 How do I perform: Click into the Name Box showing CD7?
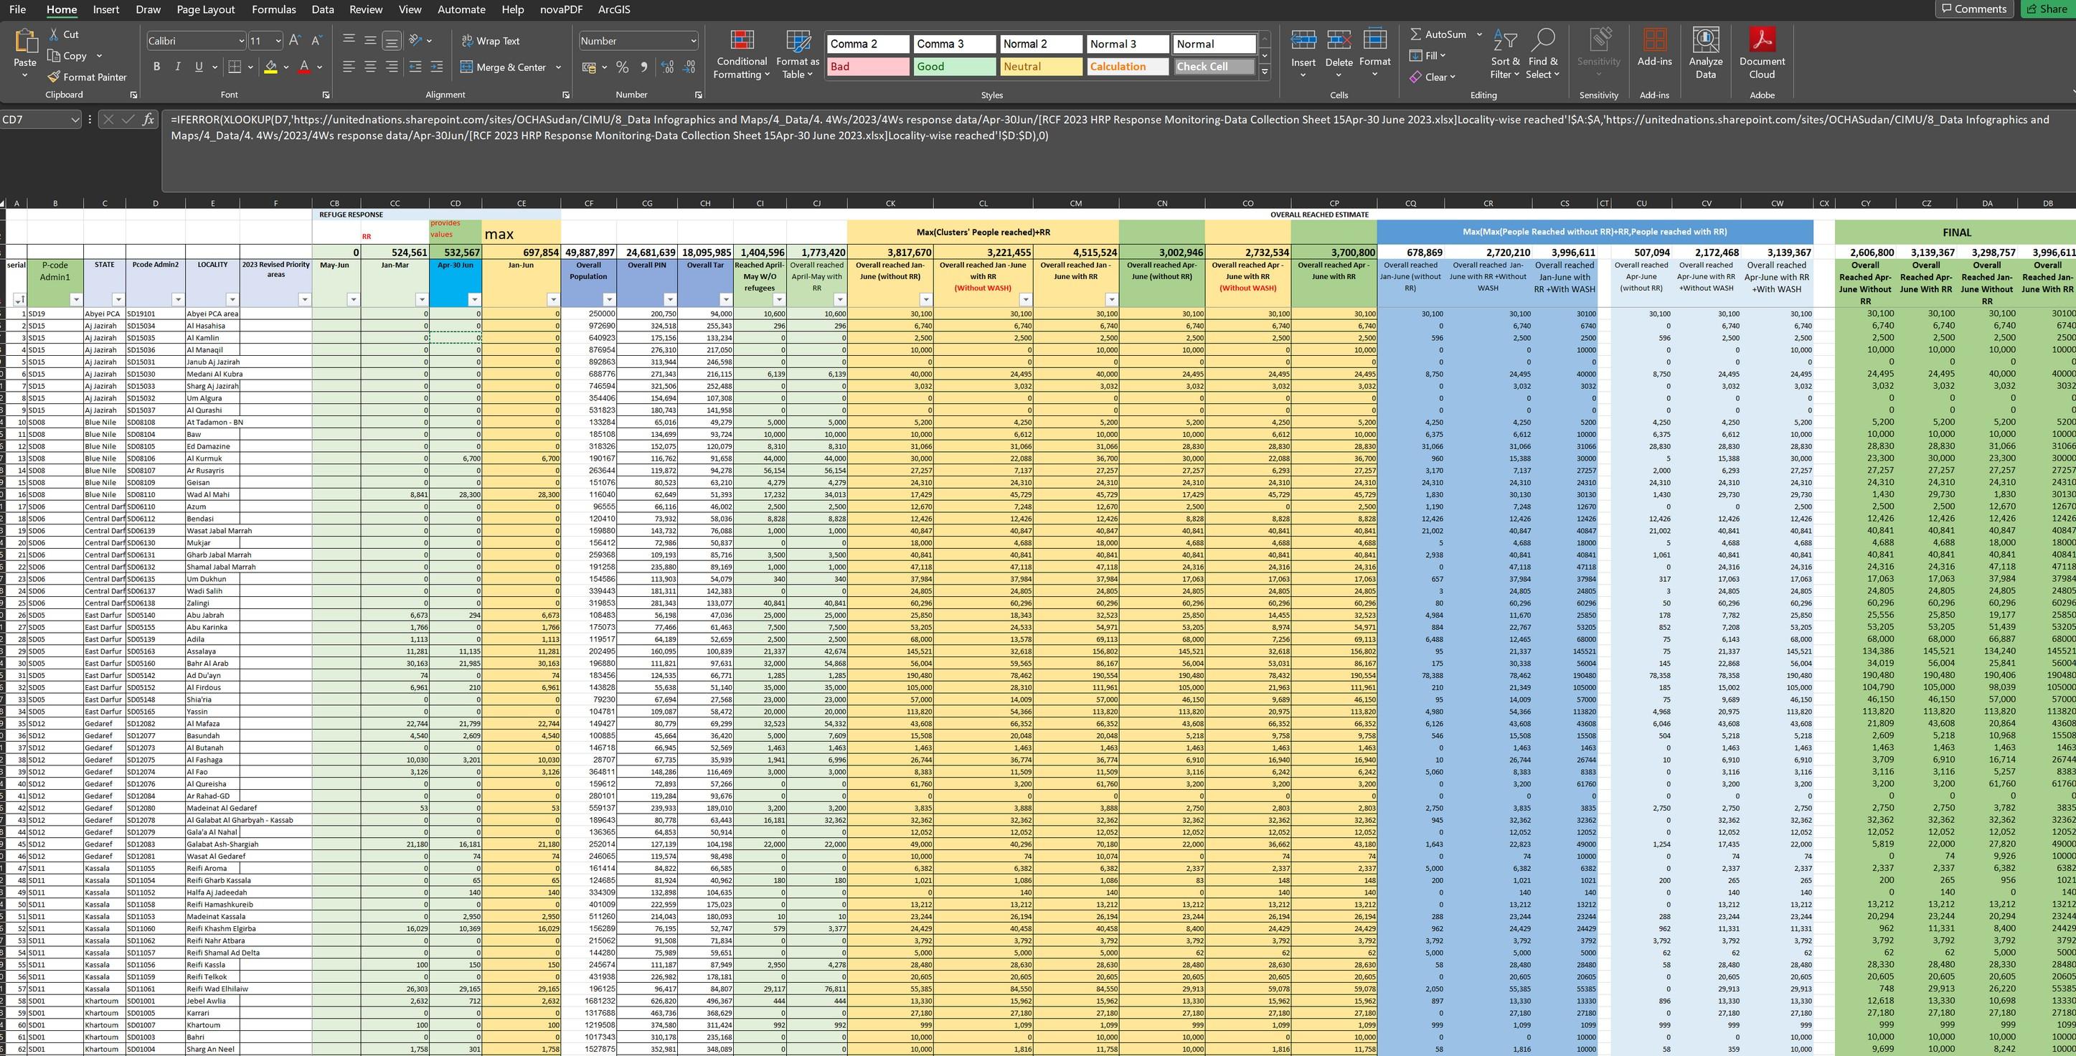[x=34, y=119]
